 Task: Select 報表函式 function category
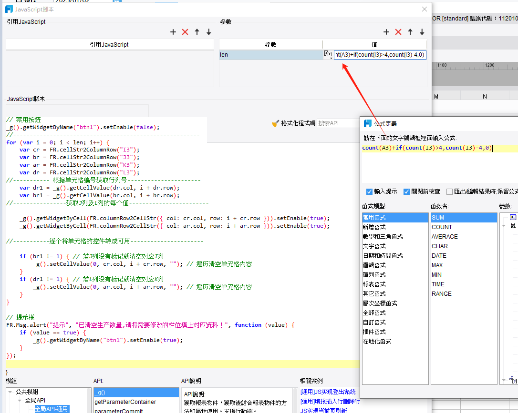tap(395, 284)
